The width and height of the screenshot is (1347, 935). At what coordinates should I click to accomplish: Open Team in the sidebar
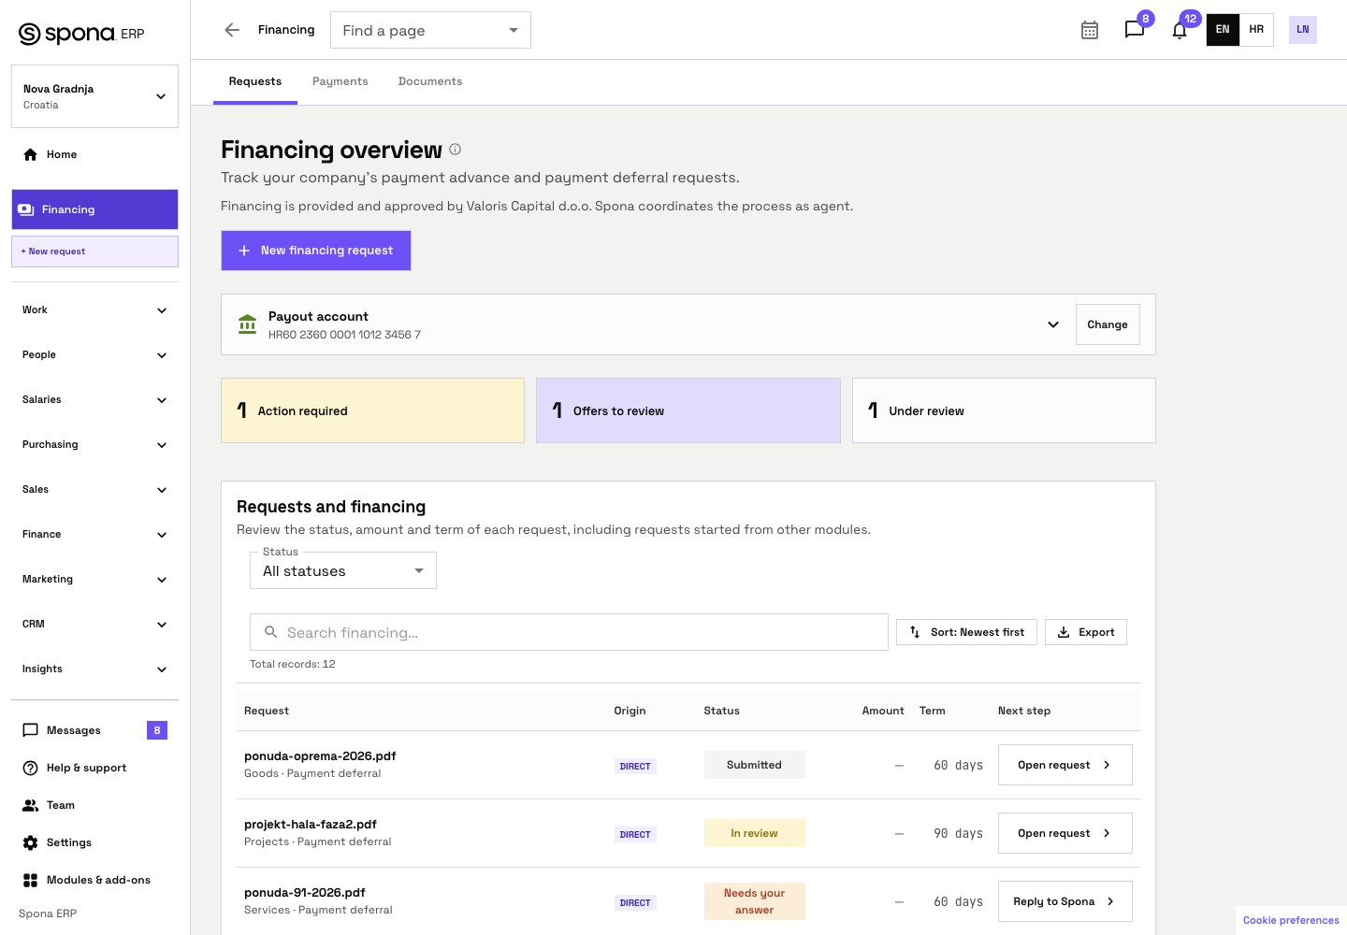[94, 805]
